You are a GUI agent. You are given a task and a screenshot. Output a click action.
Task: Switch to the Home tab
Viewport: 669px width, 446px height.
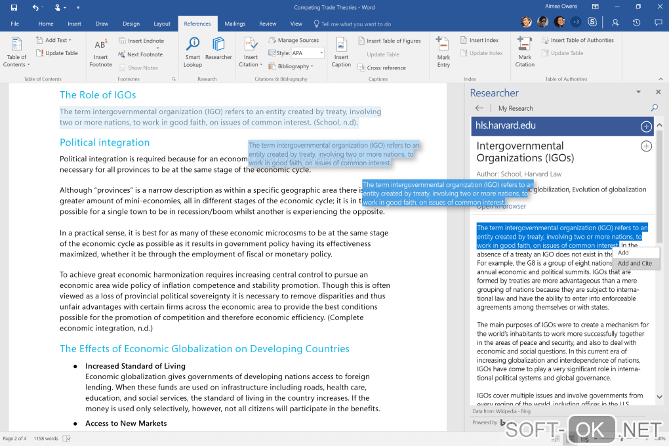(x=46, y=24)
